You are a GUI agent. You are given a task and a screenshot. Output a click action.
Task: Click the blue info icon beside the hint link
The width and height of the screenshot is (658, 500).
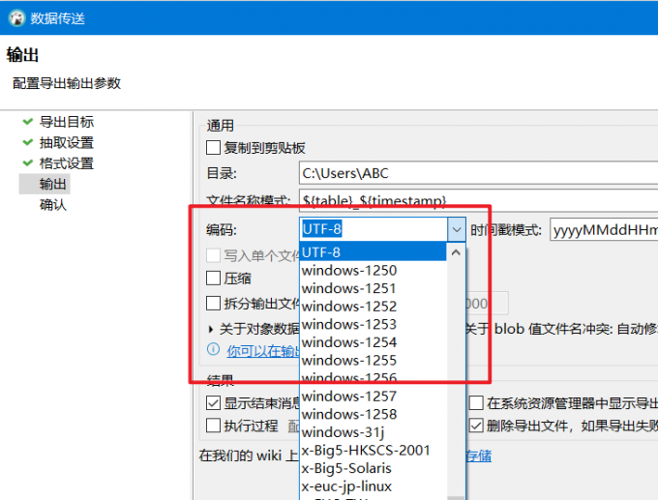pyautogui.click(x=214, y=350)
